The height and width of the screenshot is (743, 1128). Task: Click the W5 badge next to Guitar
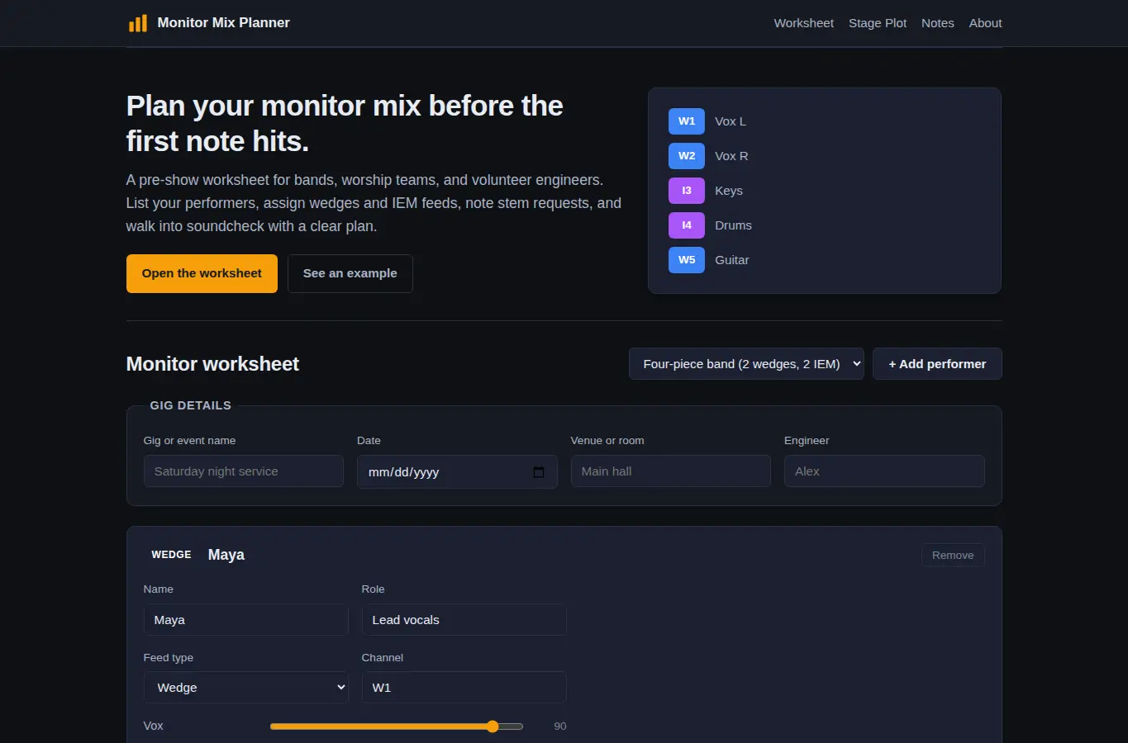[x=687, y=260]
